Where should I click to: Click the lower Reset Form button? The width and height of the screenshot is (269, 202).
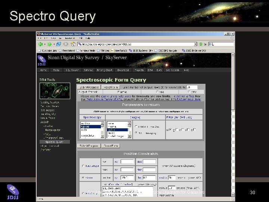tap(111, 146)
